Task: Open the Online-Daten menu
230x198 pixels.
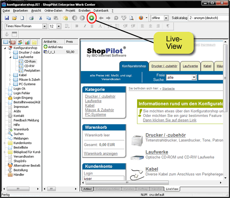Action: click(x=53, y=11)
